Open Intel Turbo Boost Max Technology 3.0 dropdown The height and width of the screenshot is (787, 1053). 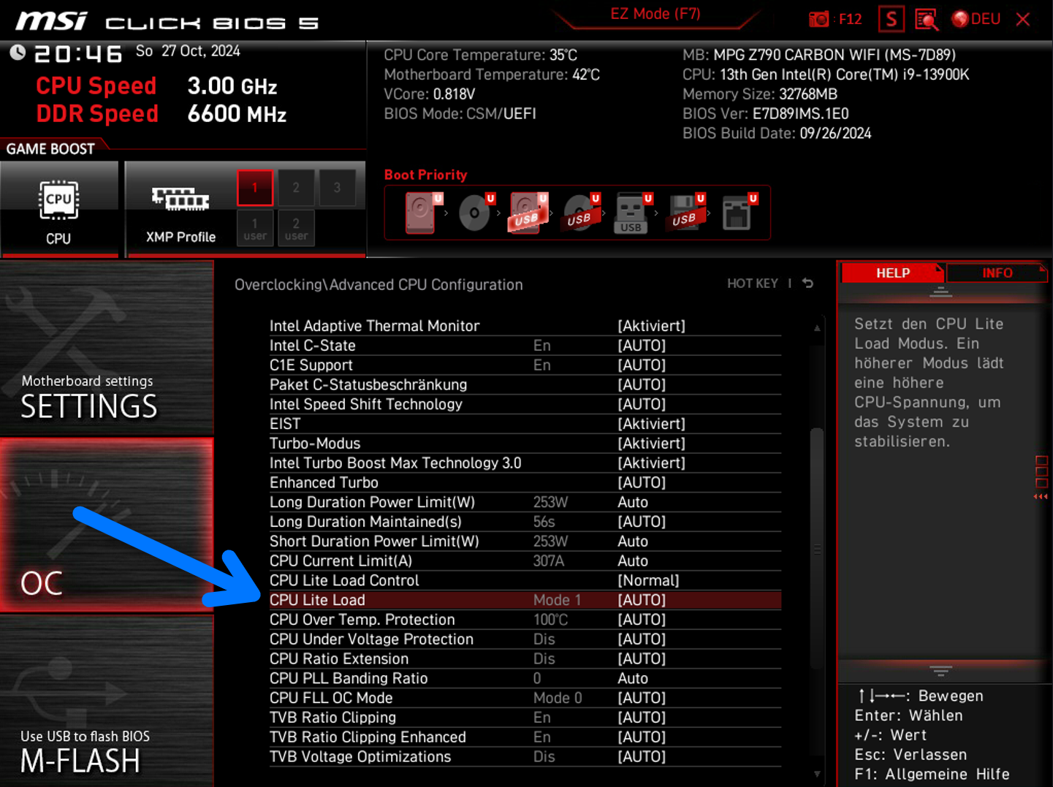651,463
